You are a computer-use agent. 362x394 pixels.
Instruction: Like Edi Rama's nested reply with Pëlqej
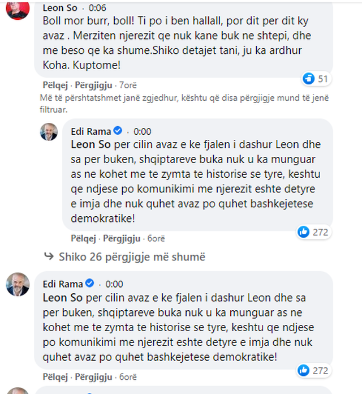[x=84, y=238]
